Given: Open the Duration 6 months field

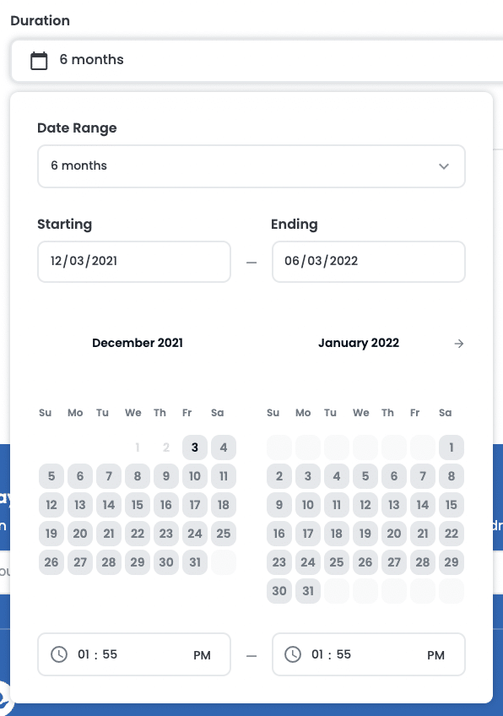Looking at the screenshot, I should tap(257, 60).
